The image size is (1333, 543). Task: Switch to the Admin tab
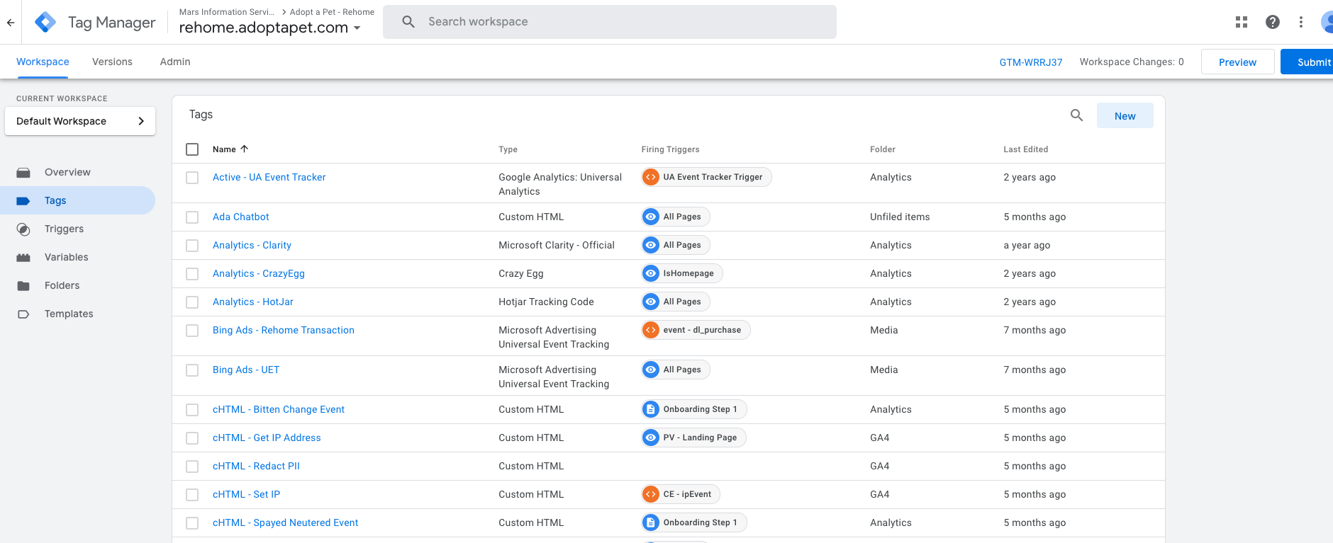(175, 62)
